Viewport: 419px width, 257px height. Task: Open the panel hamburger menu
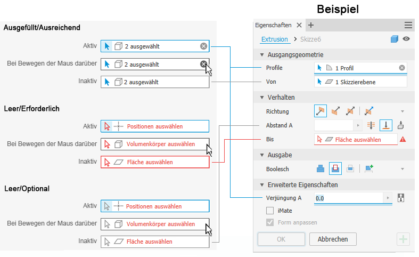click(408, 25)
